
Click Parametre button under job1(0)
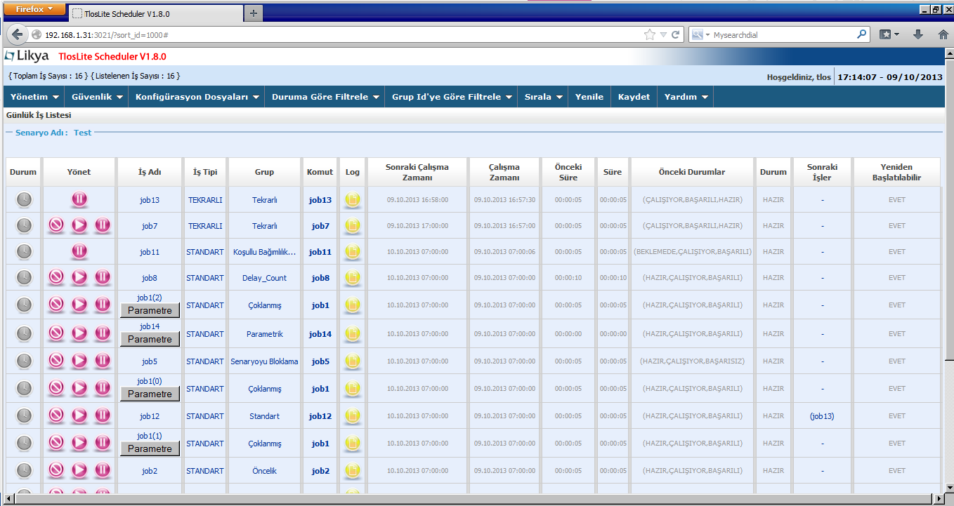click(x=150, y=394)
